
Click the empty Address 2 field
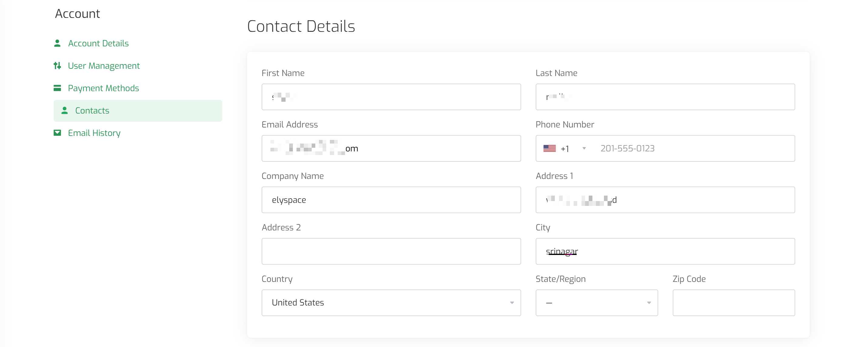(391, 251)
